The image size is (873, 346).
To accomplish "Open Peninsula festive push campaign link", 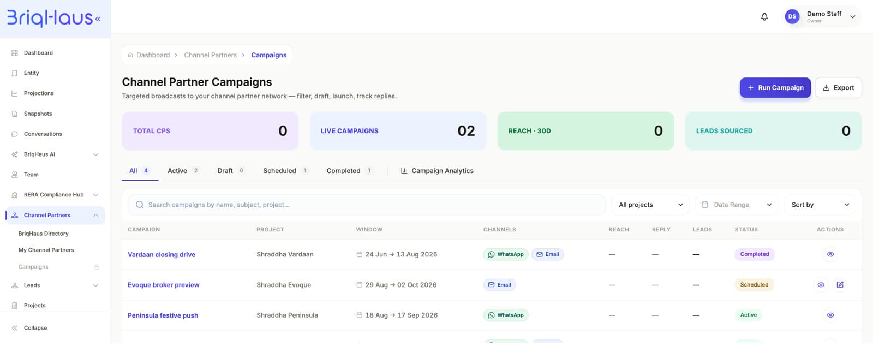I will [x=163, y=315].
